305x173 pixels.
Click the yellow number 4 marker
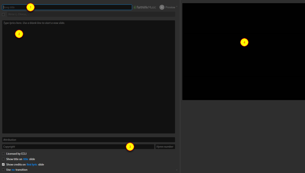(x=244, y=42)
